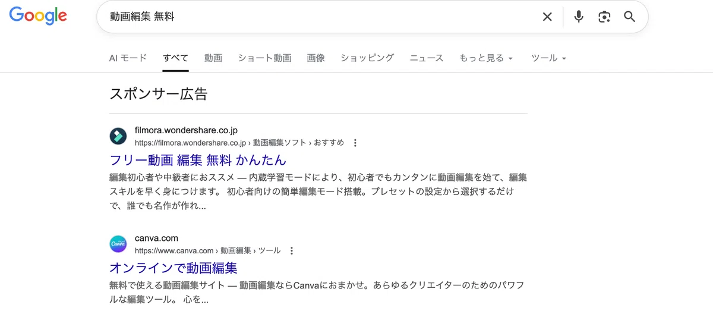This screenshot has width=713, height=314.
Task: Open three-dot menu for Filmora ad
Action: coord(355,143)
